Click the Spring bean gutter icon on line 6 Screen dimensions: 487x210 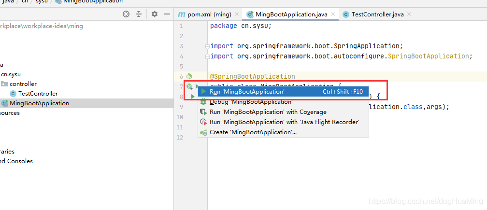pos(189,76)
